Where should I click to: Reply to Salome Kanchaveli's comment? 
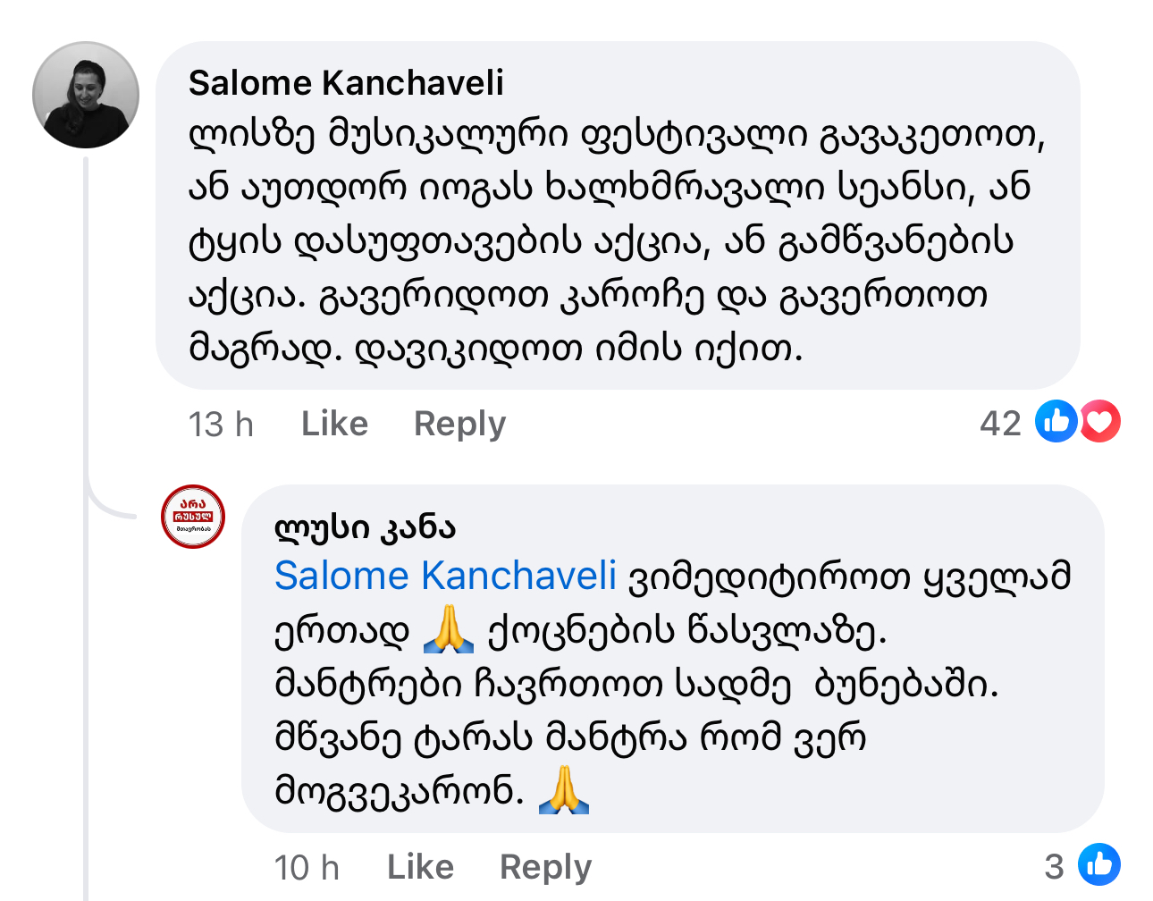tap(459, 424)
